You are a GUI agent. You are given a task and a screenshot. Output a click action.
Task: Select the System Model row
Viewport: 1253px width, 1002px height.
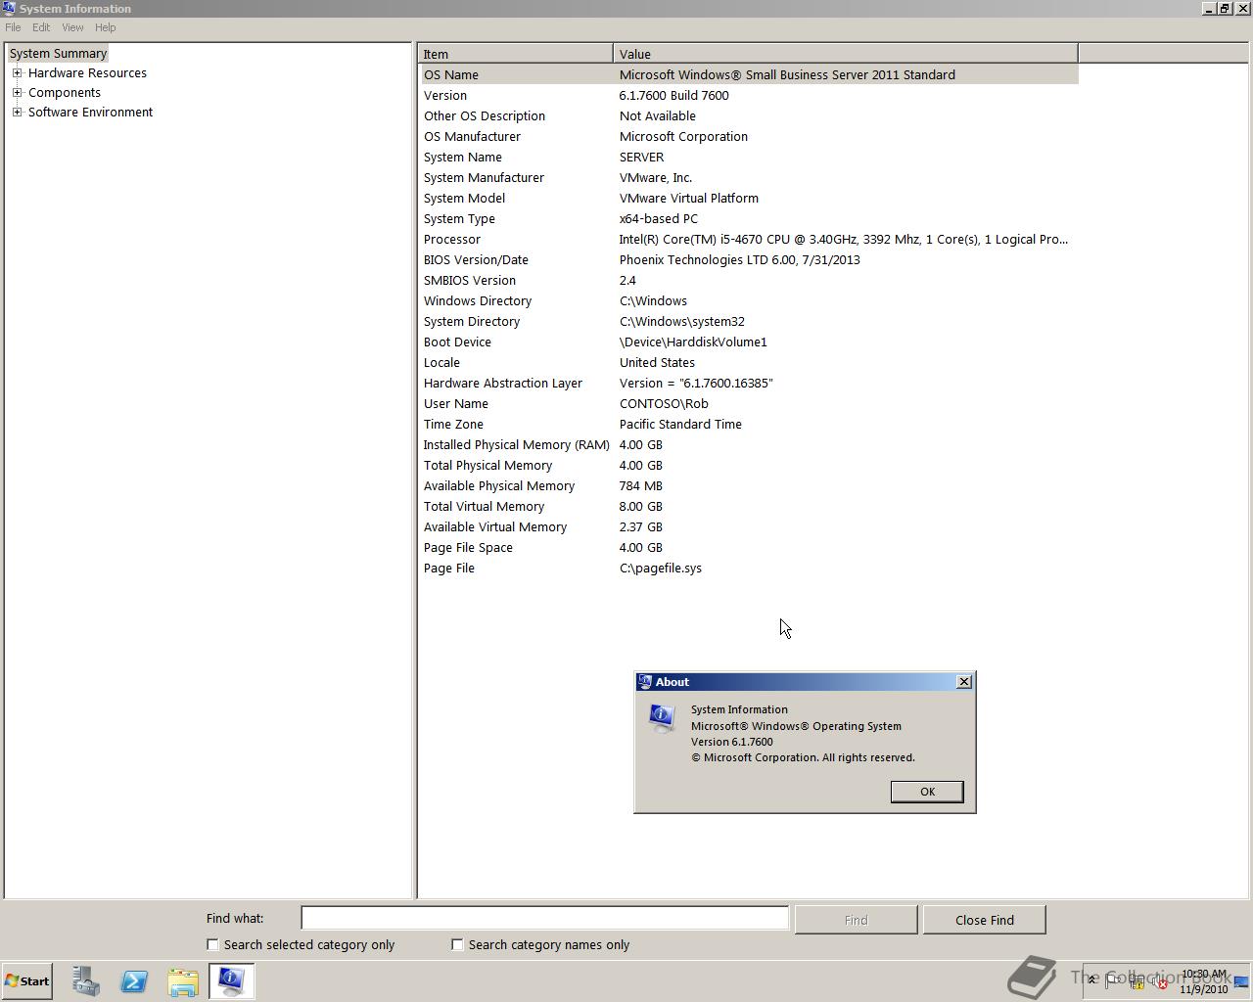749,198
